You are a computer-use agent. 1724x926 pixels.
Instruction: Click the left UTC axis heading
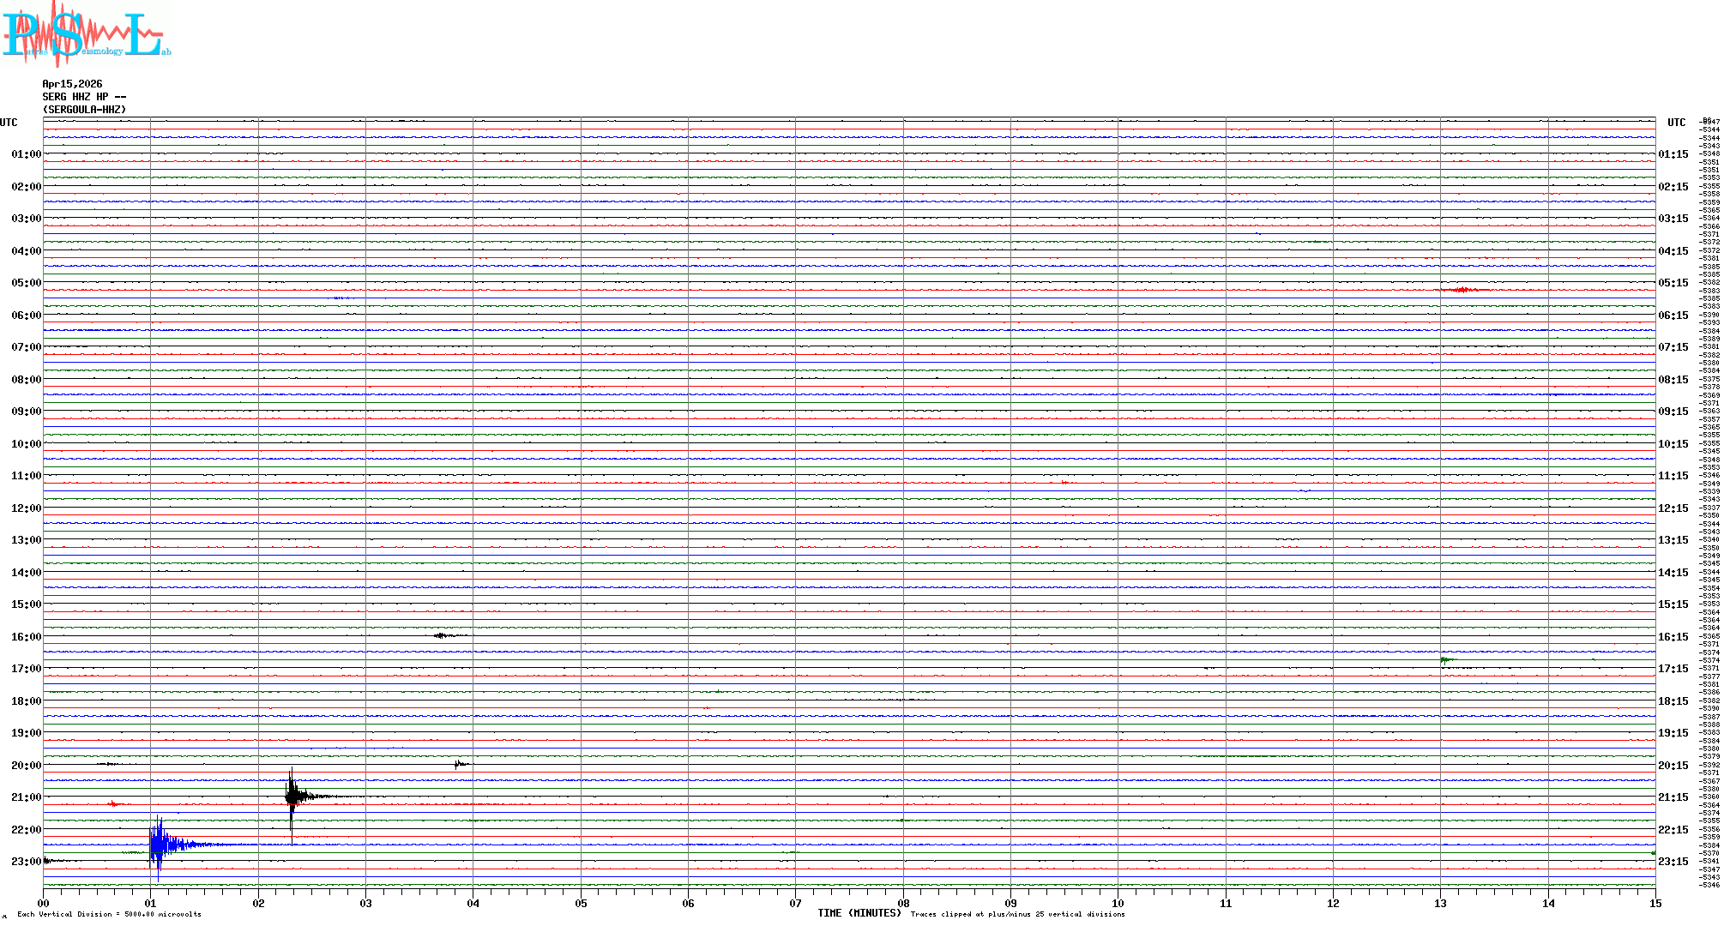coord(9,123)
